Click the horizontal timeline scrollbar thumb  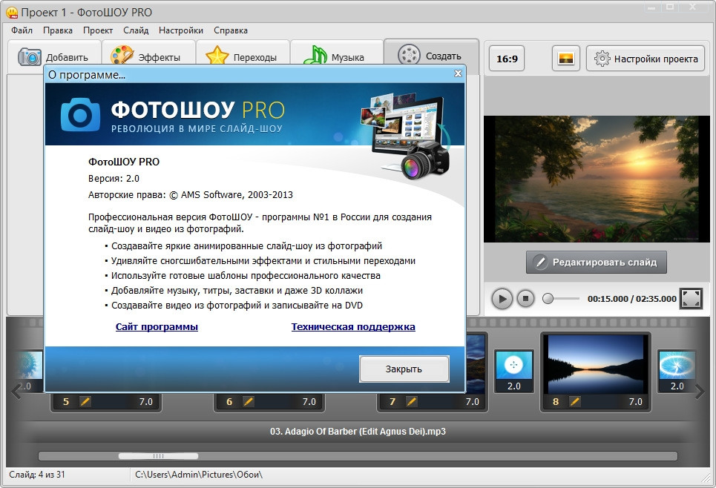point(159,456)
